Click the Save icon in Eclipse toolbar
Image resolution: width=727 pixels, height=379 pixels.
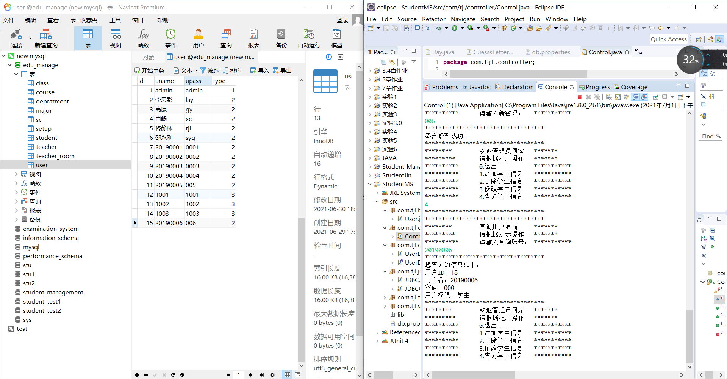(386, 28)
